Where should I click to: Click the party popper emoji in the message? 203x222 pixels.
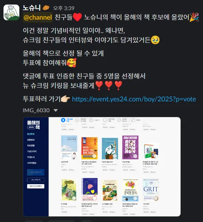(x=194, y=17)
